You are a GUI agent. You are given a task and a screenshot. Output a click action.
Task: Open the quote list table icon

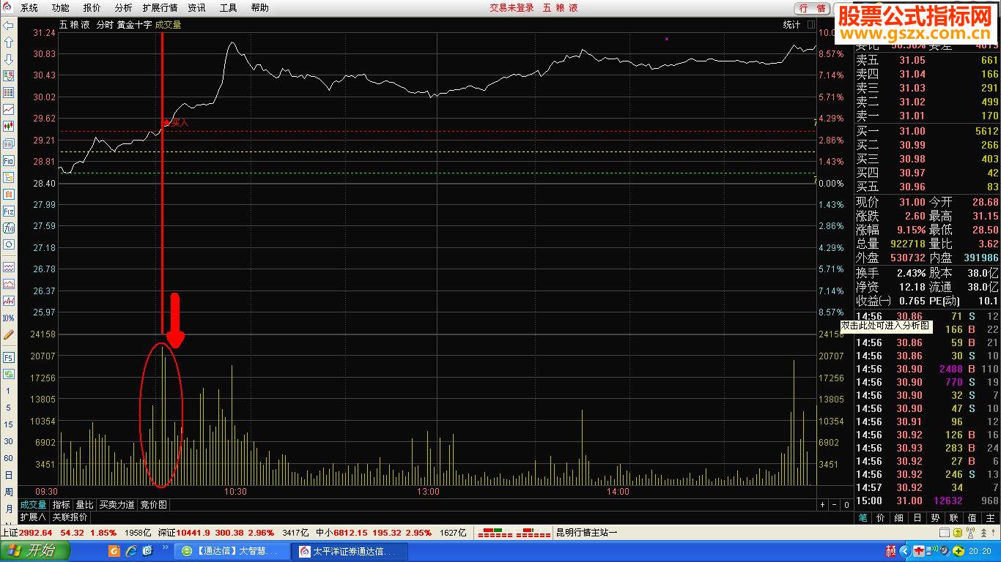click(x=9, y=93)
